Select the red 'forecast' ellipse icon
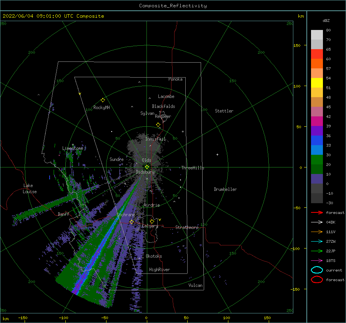The height and width of the screenshot is (323, 346). (x=317, y=280)
